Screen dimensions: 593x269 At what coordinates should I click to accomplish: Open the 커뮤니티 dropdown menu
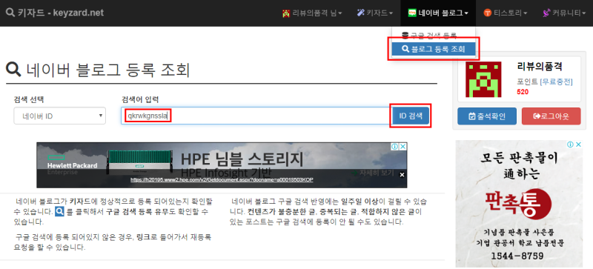click(565, 13)
